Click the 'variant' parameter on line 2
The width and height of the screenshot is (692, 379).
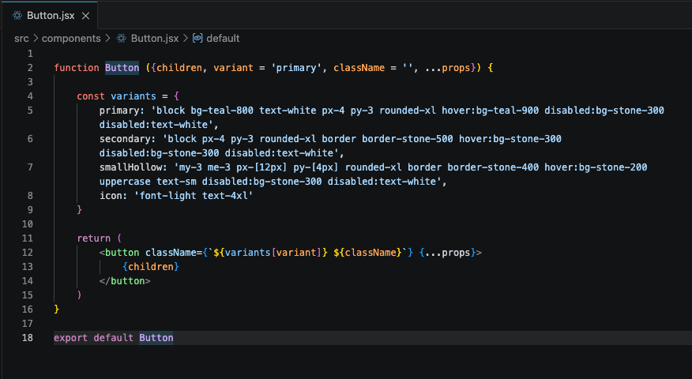tap(234, 68)
